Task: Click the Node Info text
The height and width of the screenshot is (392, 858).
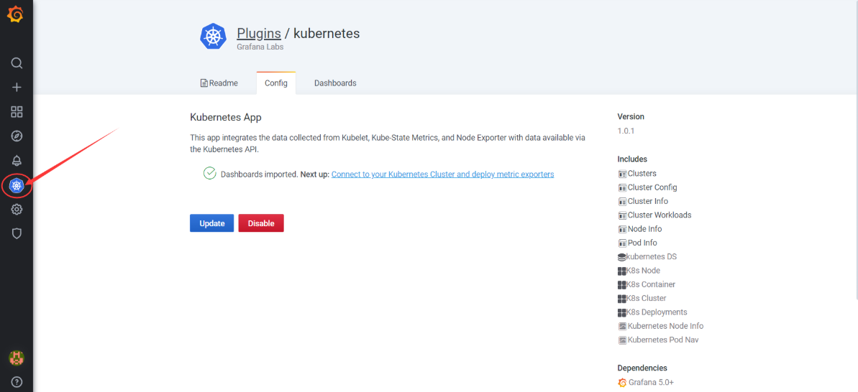Action: (644, 229)
